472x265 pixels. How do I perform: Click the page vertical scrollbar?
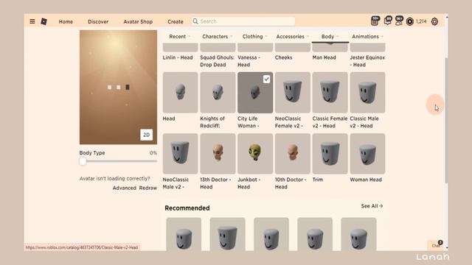446,120
